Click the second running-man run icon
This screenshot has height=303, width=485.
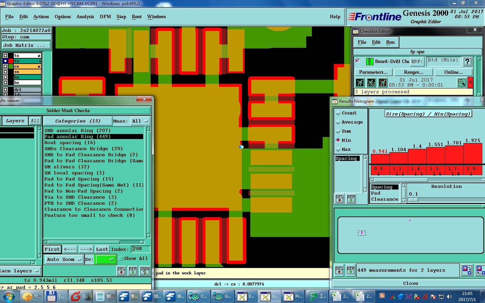click(371, 82)
